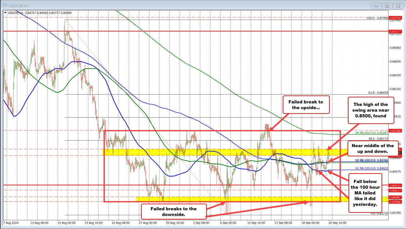The height and width of the screenshot is (229, 406).
Task: Select the 0.87277 red price level label
Action: tap(395, 32)
